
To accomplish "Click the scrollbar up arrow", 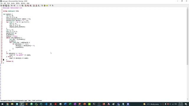I will pyautogui.click(x=187, y=8).
